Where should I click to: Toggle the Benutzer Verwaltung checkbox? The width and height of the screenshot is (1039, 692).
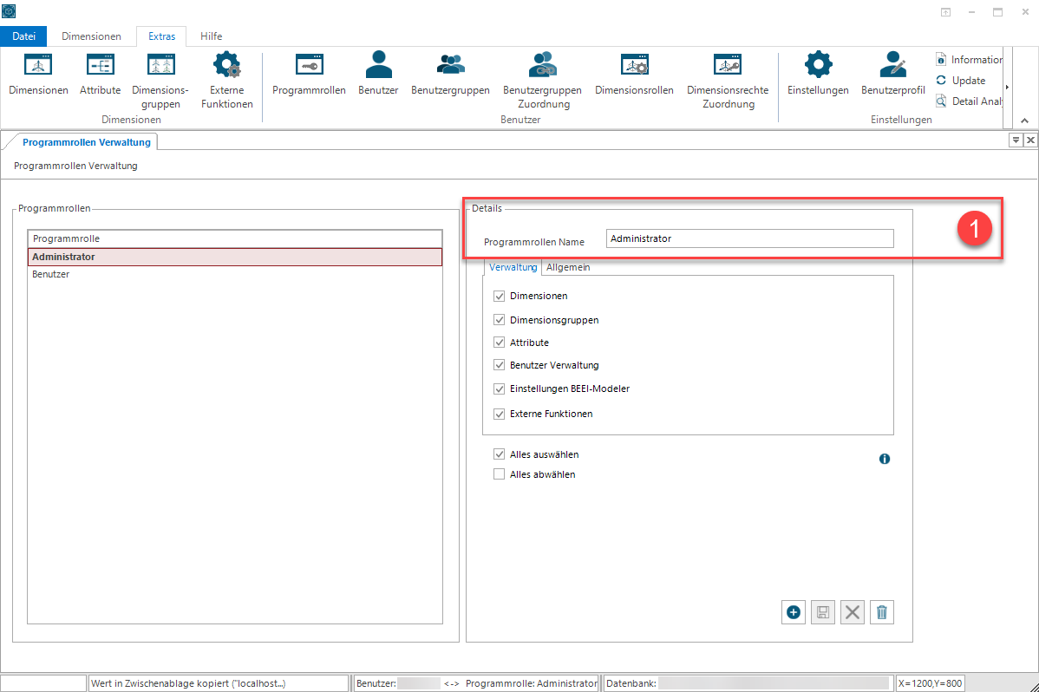point(499,364)
